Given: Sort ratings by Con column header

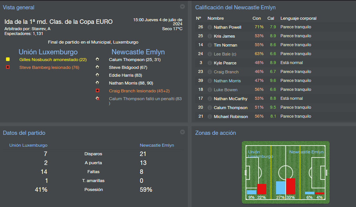Looking at the screenshot, I should pyautogui.click(x=257, y=18).
